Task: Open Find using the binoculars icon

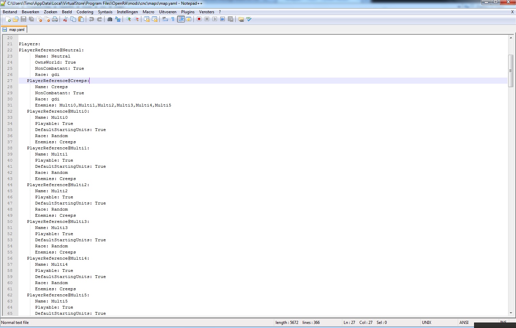Action: point(110,19)
